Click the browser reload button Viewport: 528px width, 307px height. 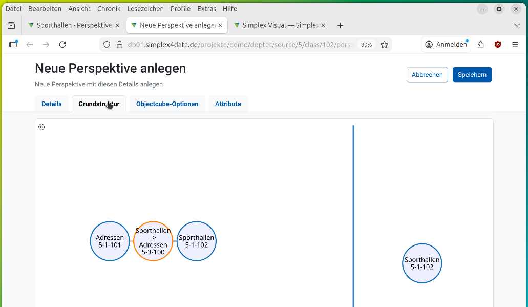(62, 45)
